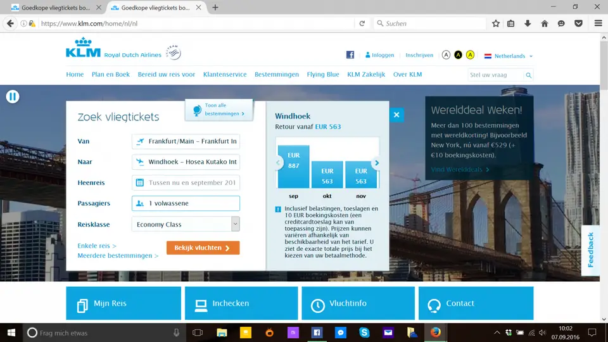Open the Heenreis date field
Screen dimensions: 608x342
click(186, 182)
